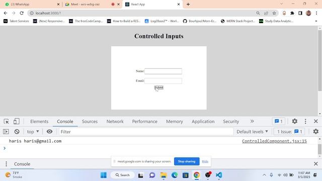Close the console drawer
Viewport: 322px width, 181px height.
316,164
